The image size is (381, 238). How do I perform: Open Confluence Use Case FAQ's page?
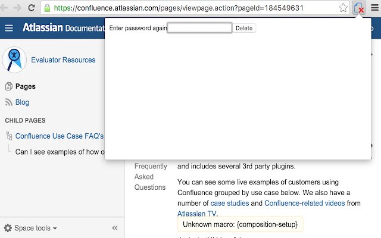point(60,136)
